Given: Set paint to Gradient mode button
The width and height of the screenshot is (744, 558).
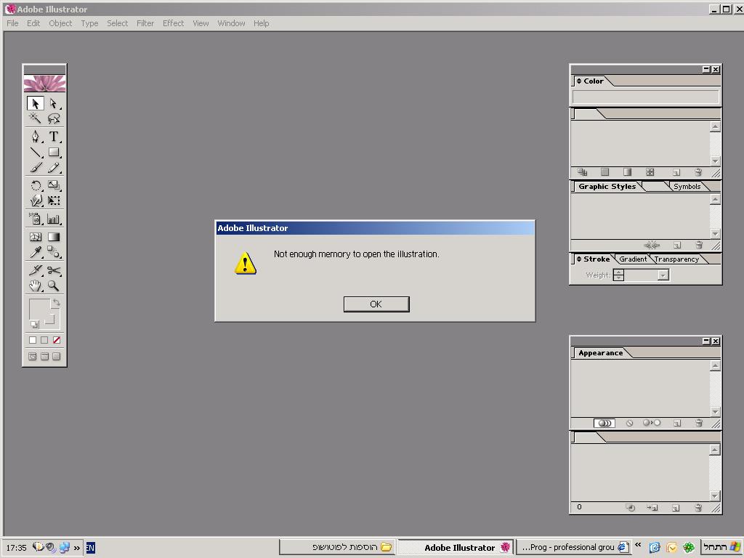Looking at the screenshot, I should point(44,340).
